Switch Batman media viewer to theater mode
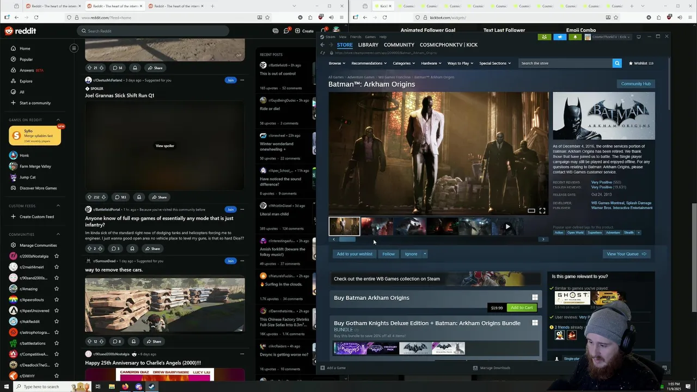 click(x=531, y=211)
